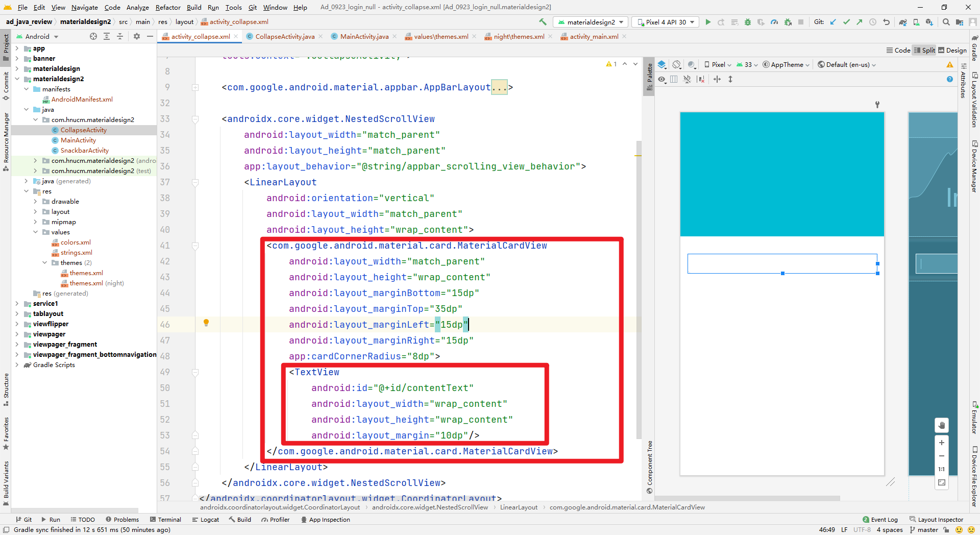The width and height of the screenshot is (980, 535).
Task: Open the Default (en-us) locale dropdown
Action: click(847, 65)
